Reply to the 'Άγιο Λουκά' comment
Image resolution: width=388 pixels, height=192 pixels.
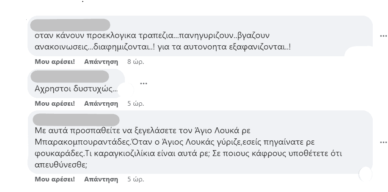101,179
